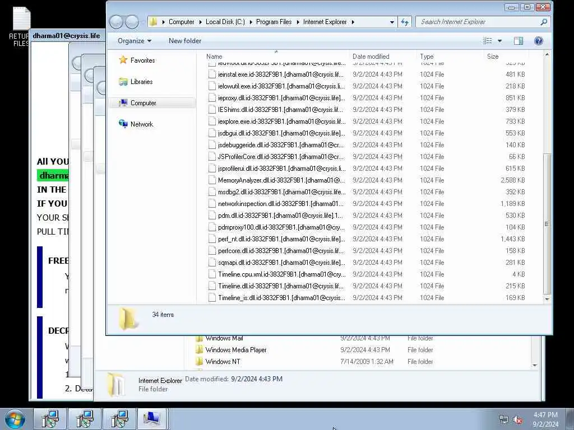
Task: Click the New folder button
Action: click(185, 41)
